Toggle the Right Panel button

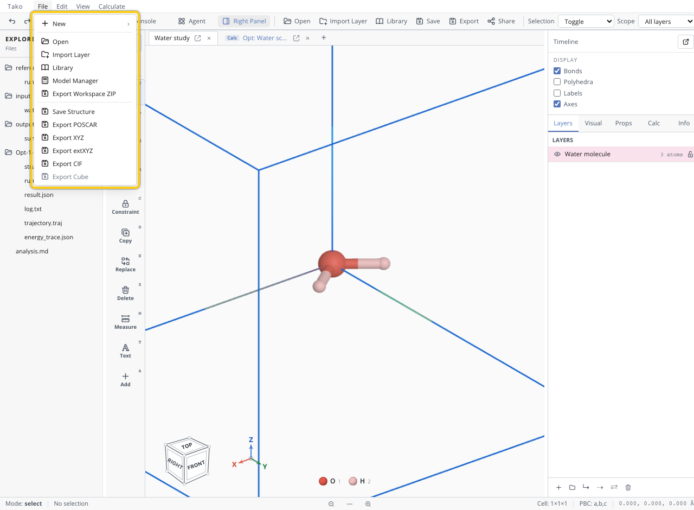pos(244,21)
